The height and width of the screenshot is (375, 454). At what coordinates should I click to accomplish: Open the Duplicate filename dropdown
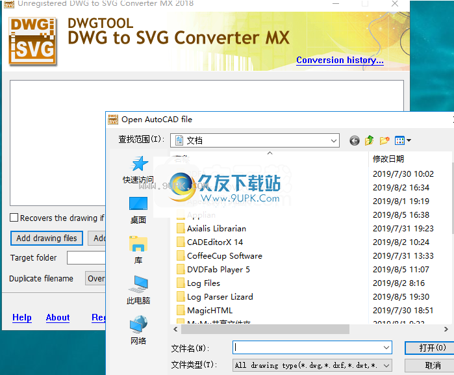pos(95,279)
